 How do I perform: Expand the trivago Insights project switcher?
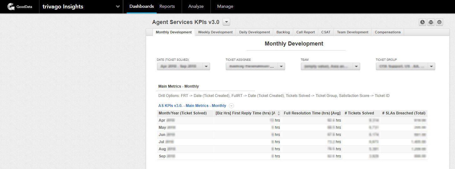118,7
